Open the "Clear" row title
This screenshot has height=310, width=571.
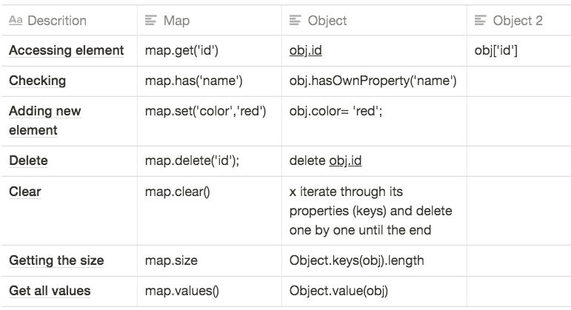tap(25, 192)
